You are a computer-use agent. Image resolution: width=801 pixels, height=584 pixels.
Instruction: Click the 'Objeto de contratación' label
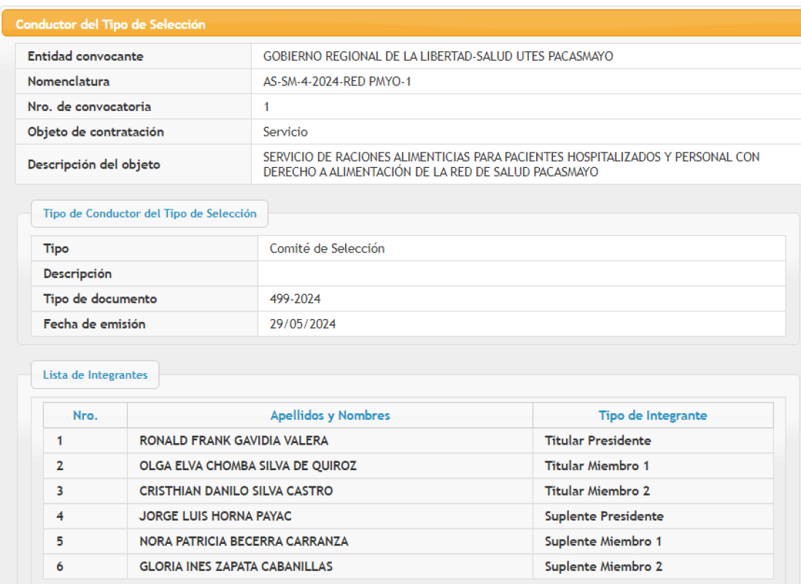coord(96,132)
